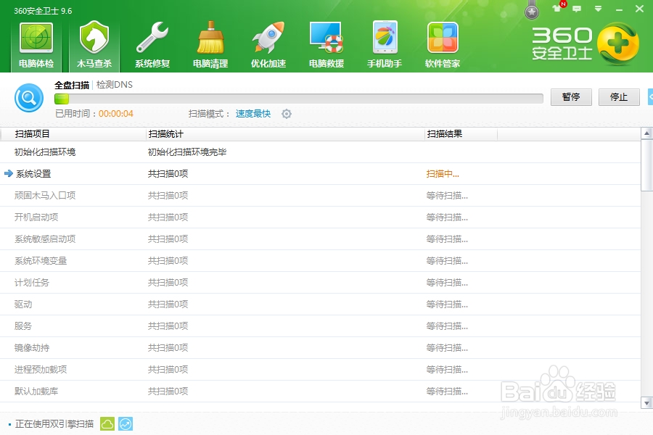Select the 木马查杀 horse shield icon
The image size is (653, 435).
pos(94,38)
